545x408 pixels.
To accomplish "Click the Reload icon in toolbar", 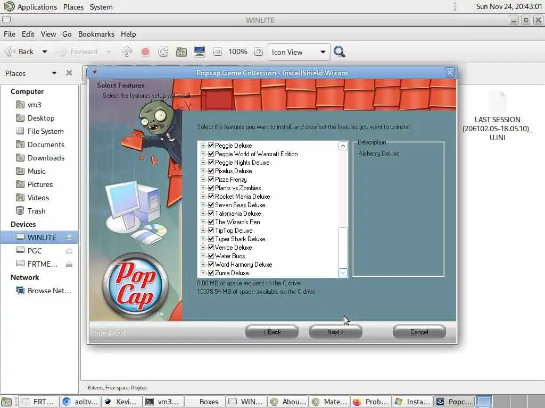I will coord(163,52).
